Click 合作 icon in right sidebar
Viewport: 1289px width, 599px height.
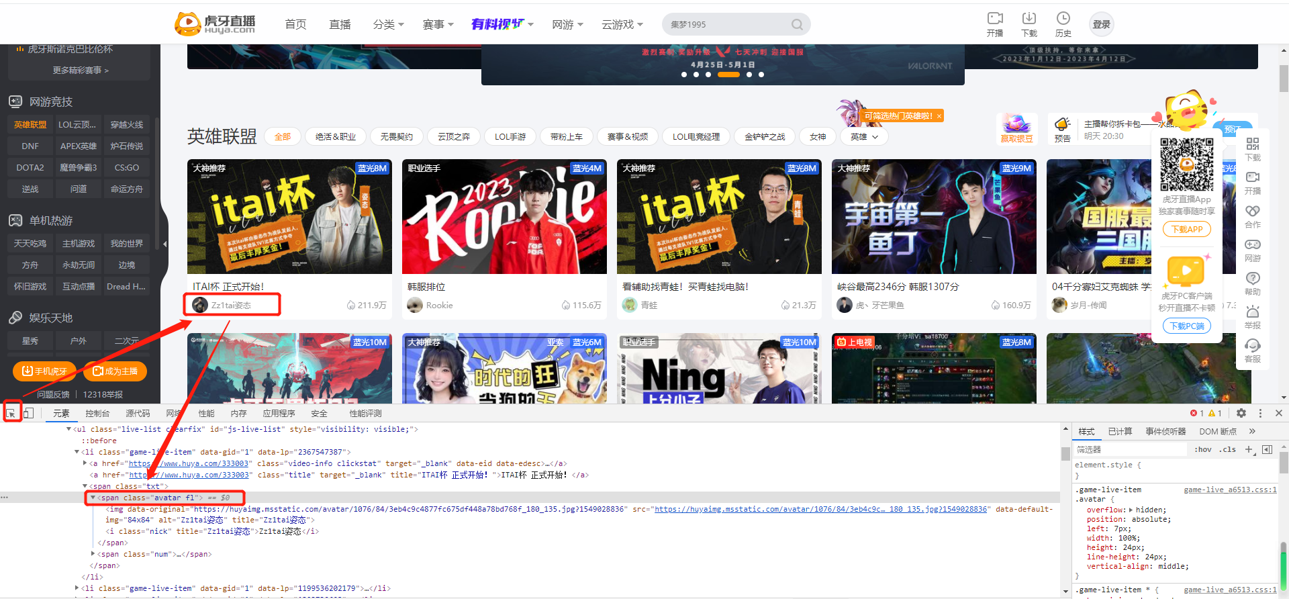[x=1253, y=211]
